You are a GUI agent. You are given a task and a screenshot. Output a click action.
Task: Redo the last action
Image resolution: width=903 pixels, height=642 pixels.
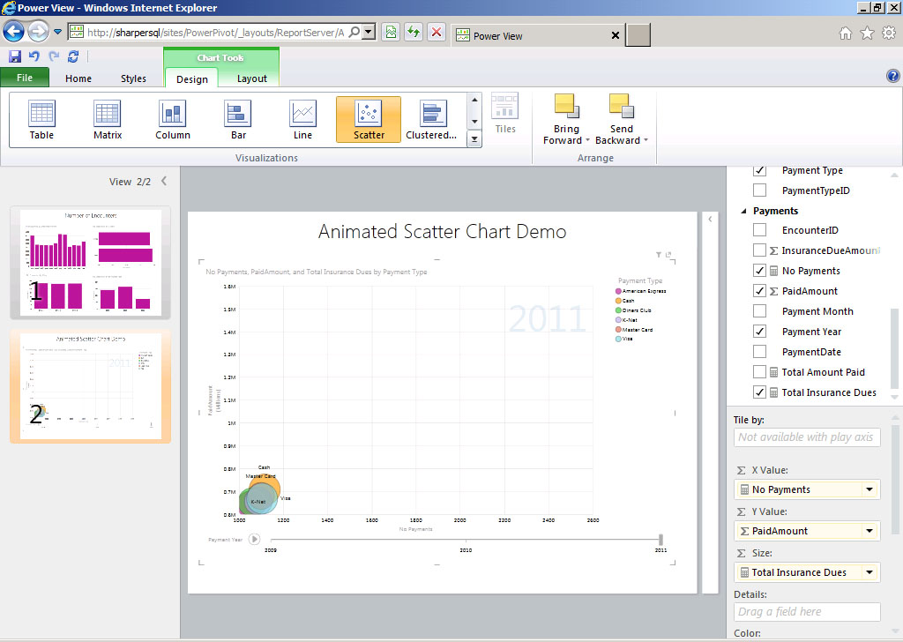(x=54, y=56)
